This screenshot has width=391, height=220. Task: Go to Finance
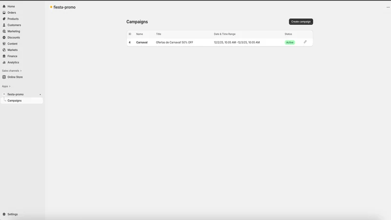(x=12, y=56)
